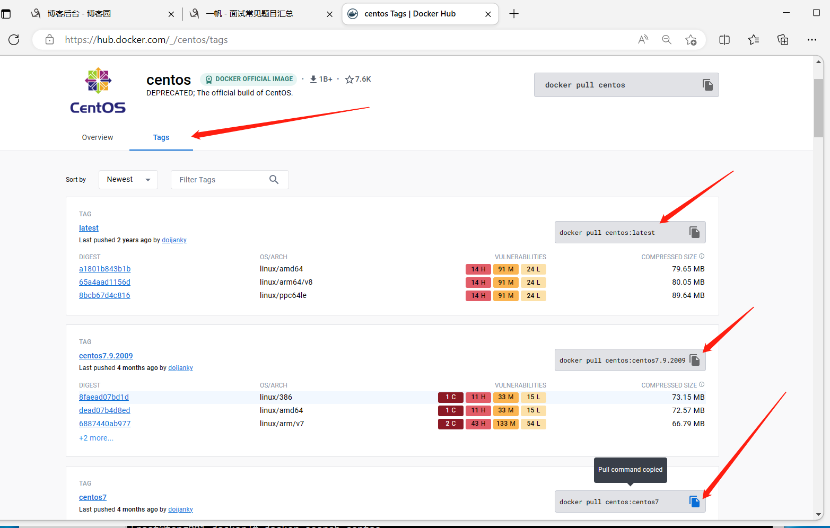
Task: Click 91 M badge for linux/arm64/v8
Action: click(x=506, y=283)
